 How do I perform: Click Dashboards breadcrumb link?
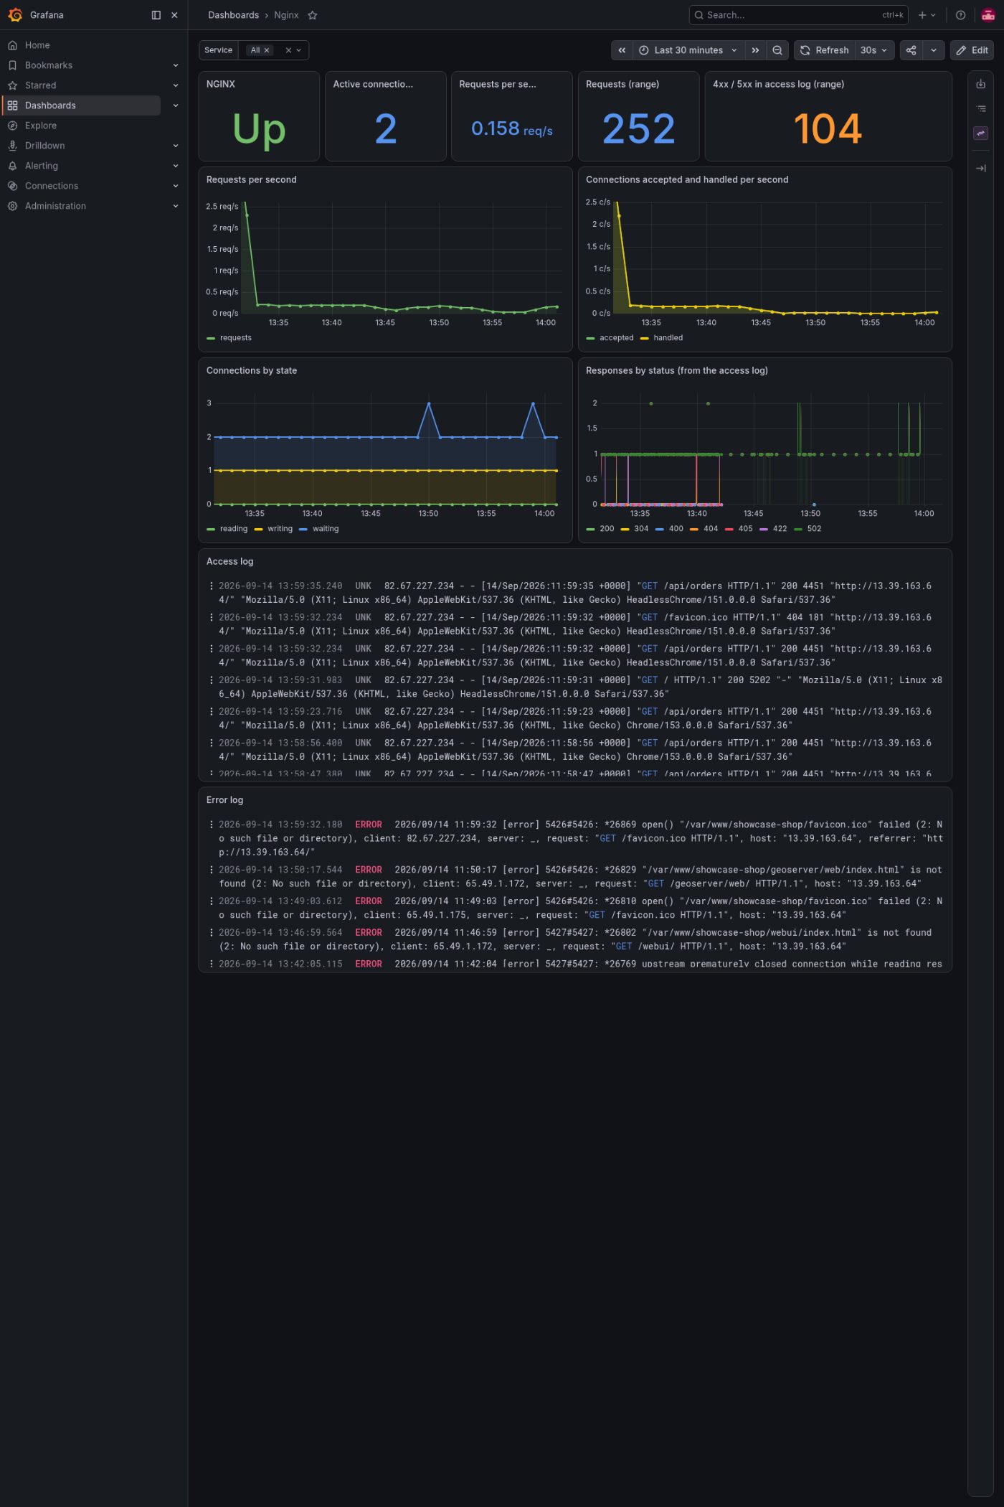point(233,15)
